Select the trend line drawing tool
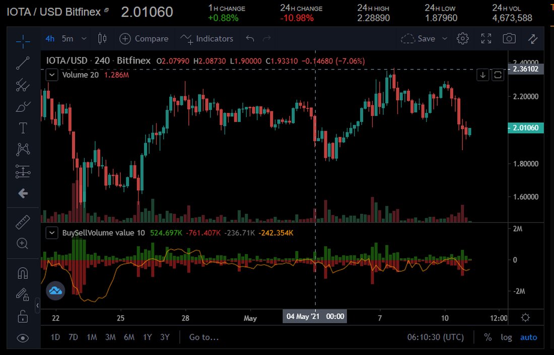This screenshot has width=554, height=355. pos(23,63)
